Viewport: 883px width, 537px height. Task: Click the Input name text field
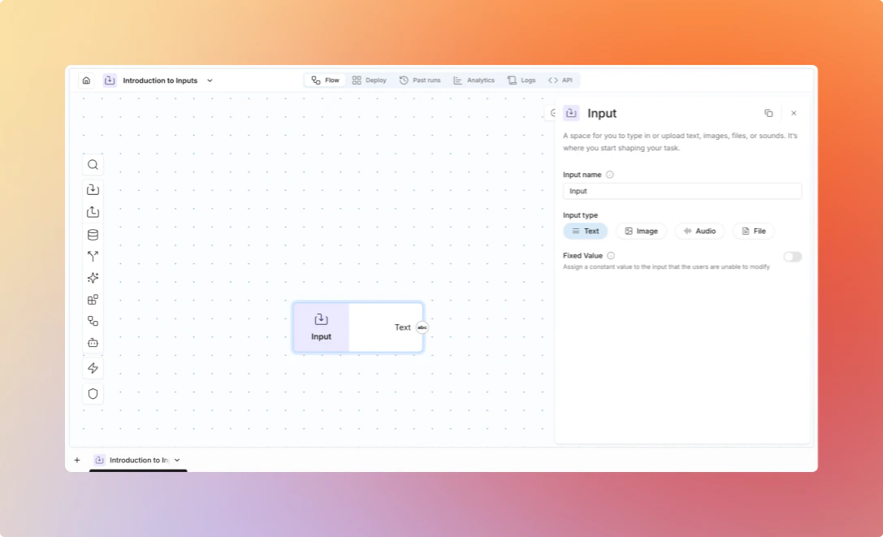(682, 191)
